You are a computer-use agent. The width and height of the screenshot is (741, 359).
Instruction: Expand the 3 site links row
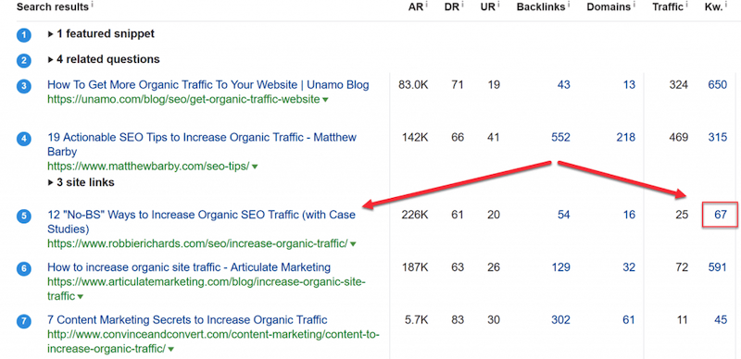coord(81,182)
